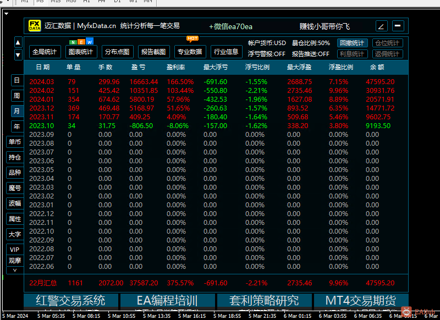The image size is (440, 320).
Task: Open MT4交易期货 banner
Action: click(x=361, y=300)
